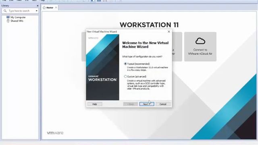Click the Typical description text about Workstation 11.0
The width and height of the screenshot is (258, 145).
click(x=148, y=69)
